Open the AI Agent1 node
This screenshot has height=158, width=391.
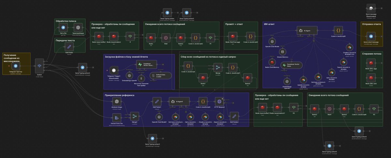click(x=179, y=101)
